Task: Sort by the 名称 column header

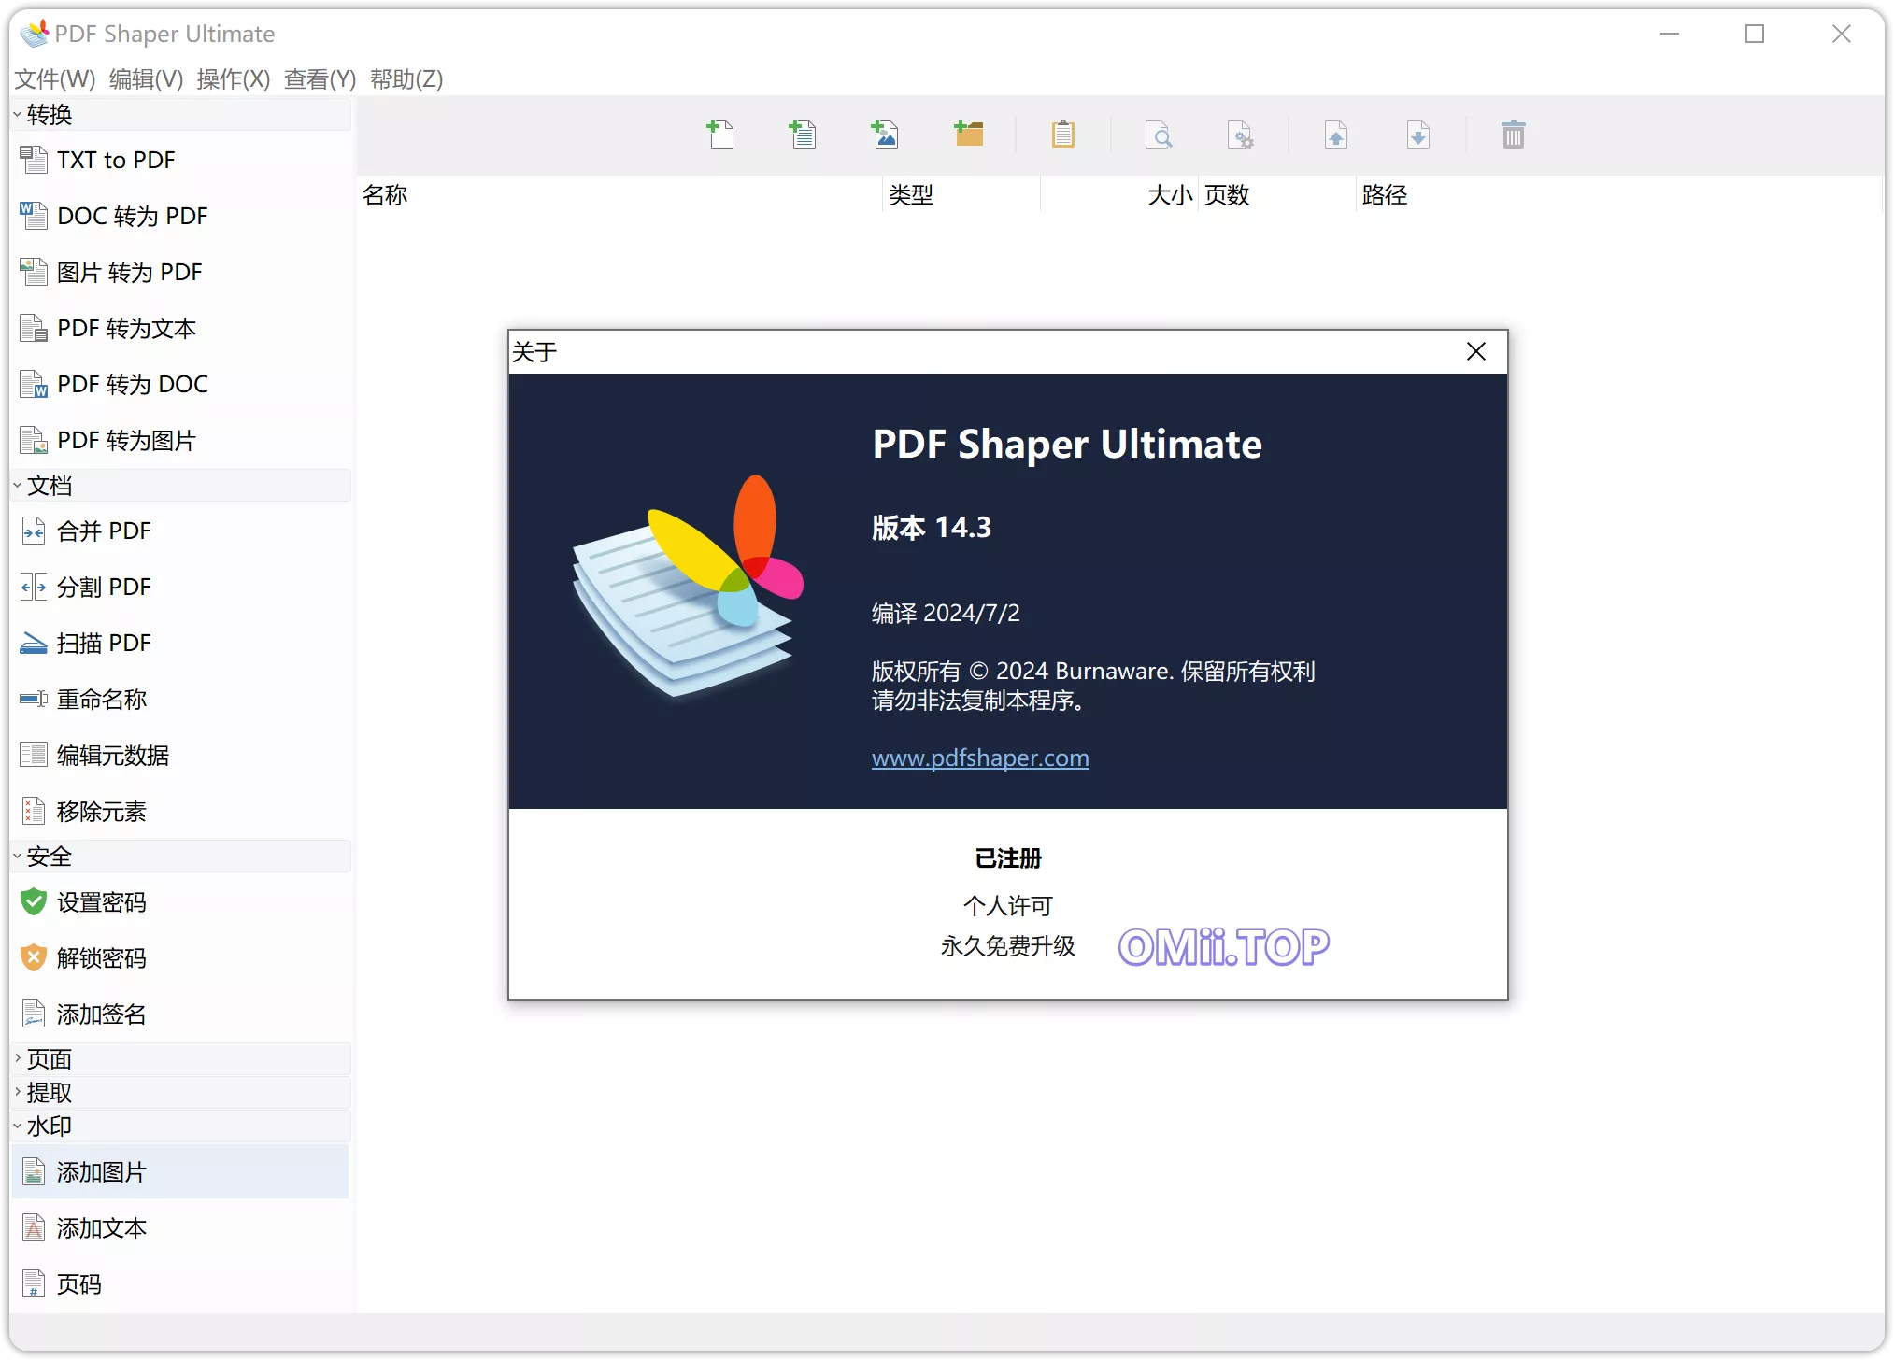Action: 619,195
